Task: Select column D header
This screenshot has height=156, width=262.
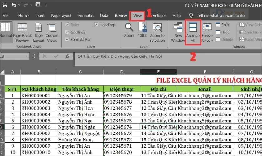Action: point(122,72)
